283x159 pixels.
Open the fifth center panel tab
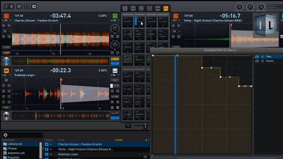pyautogui.click(x=157, y=8)
